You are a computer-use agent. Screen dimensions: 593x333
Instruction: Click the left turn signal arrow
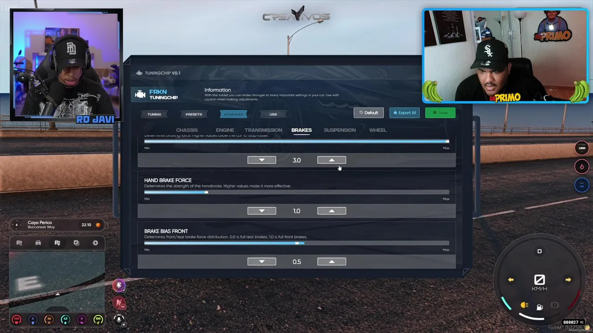click(511, 280)
